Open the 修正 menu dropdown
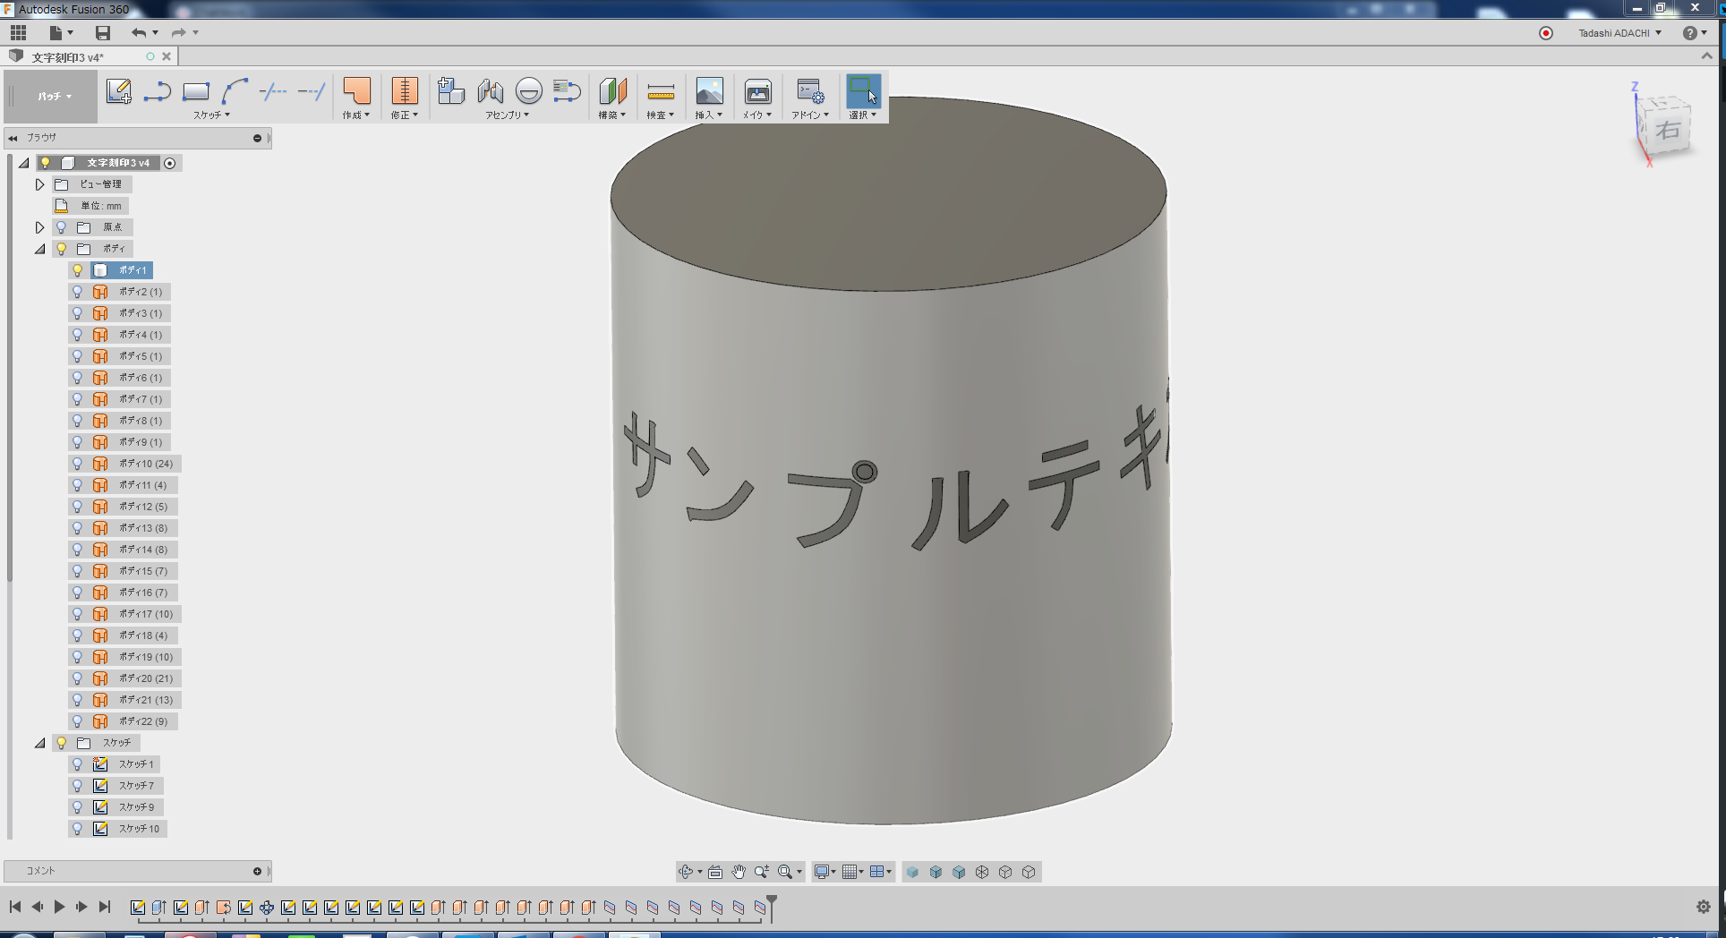 (x=405, y=115)
